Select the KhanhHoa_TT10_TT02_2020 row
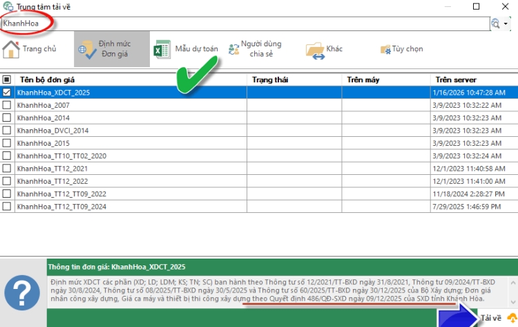This screenshot has width=518, height=327. tap(61, 156)
